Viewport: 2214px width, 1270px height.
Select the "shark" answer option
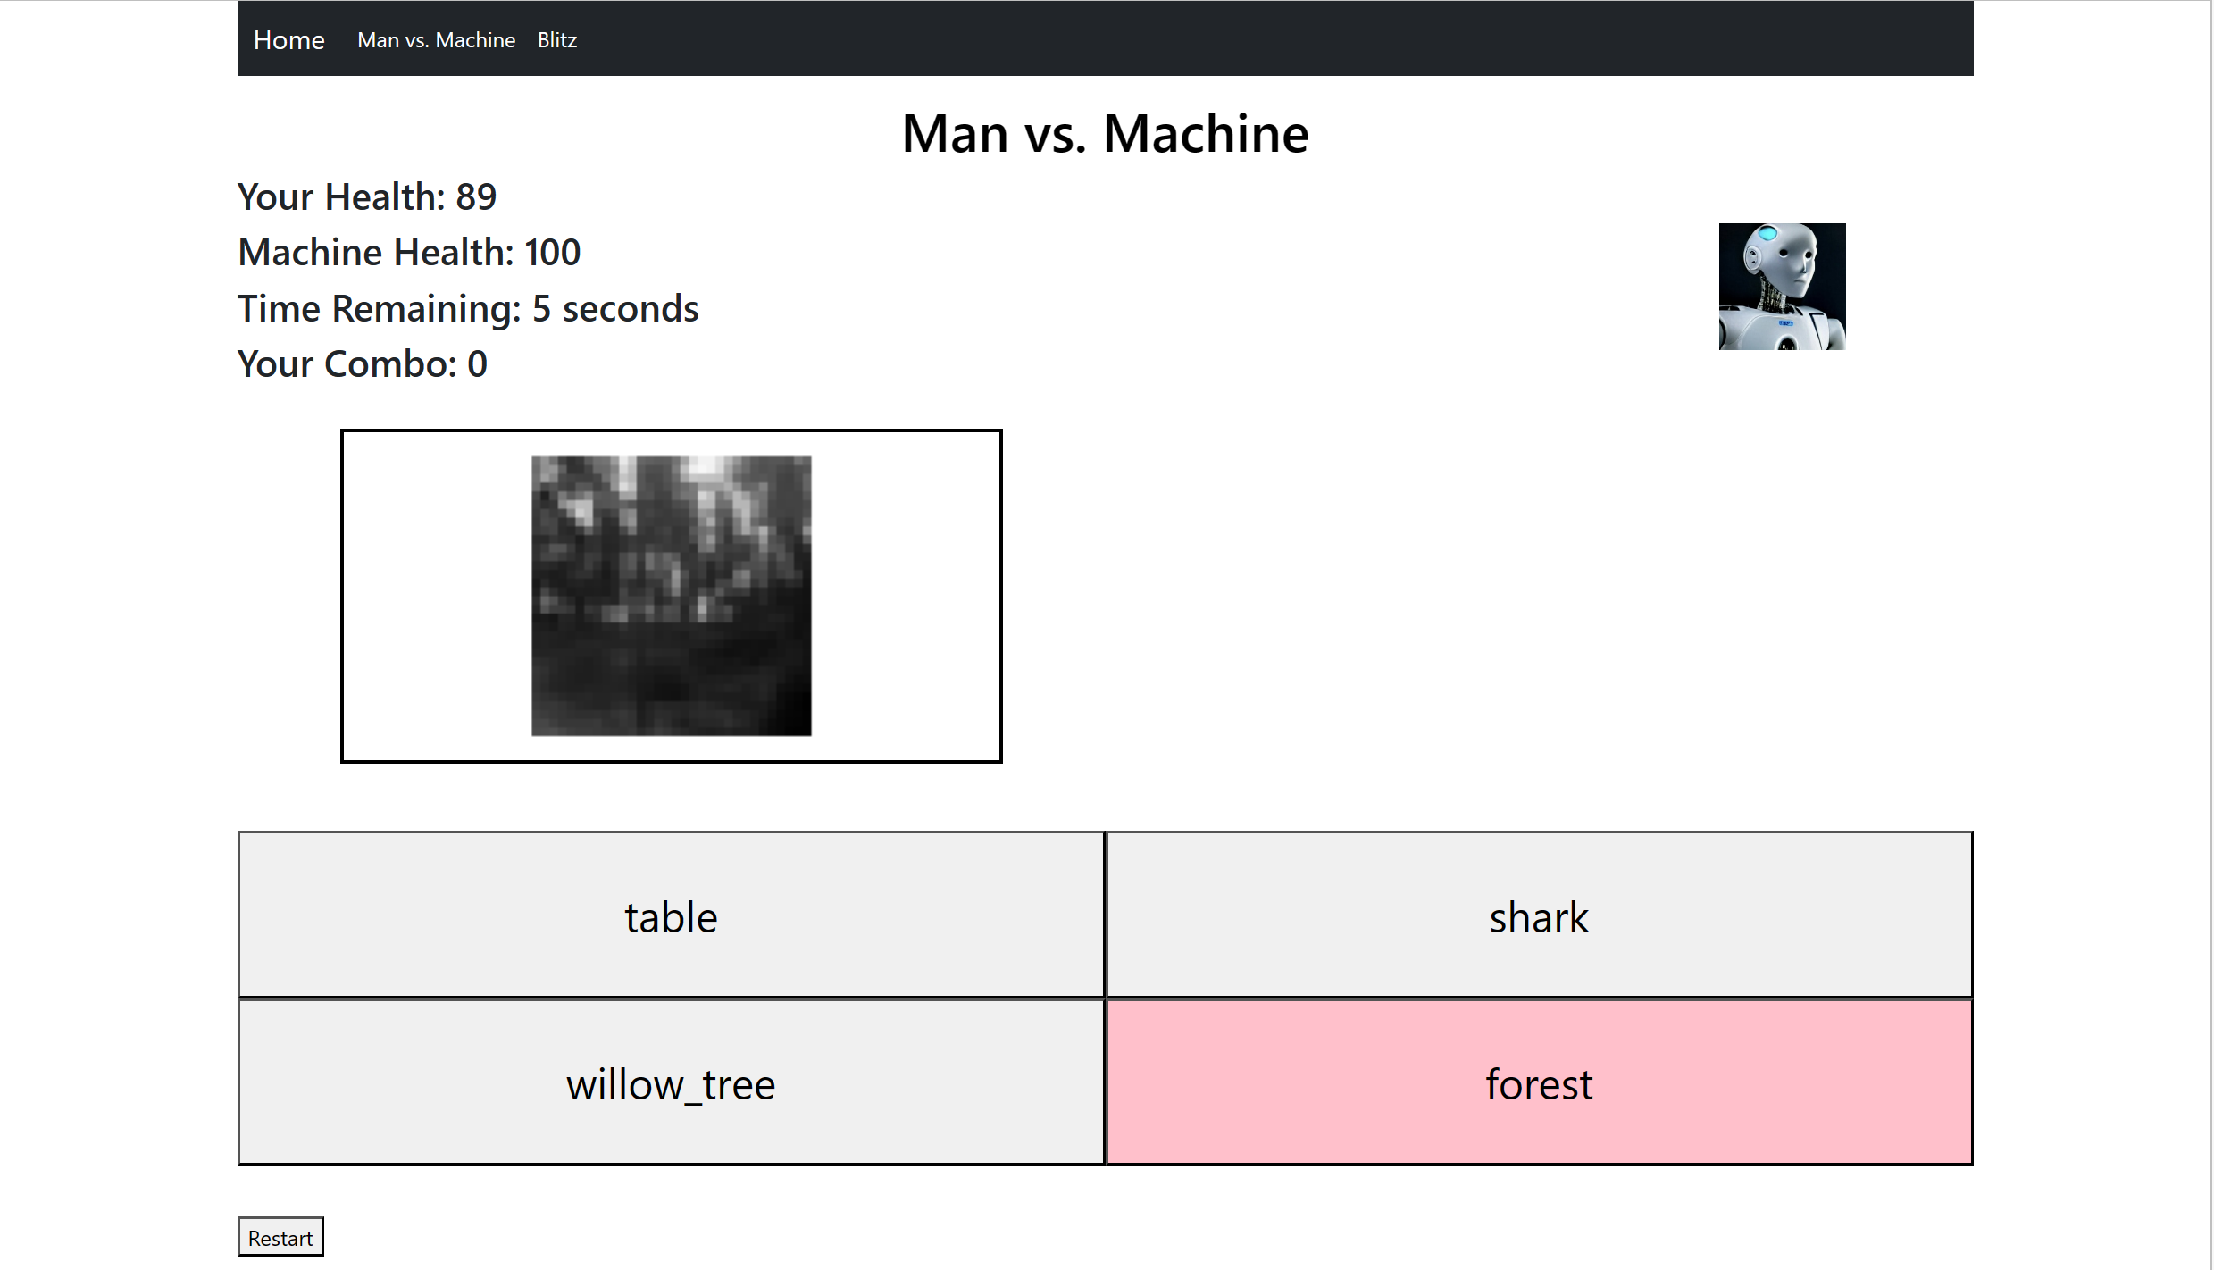click(x=1538, y=915)
